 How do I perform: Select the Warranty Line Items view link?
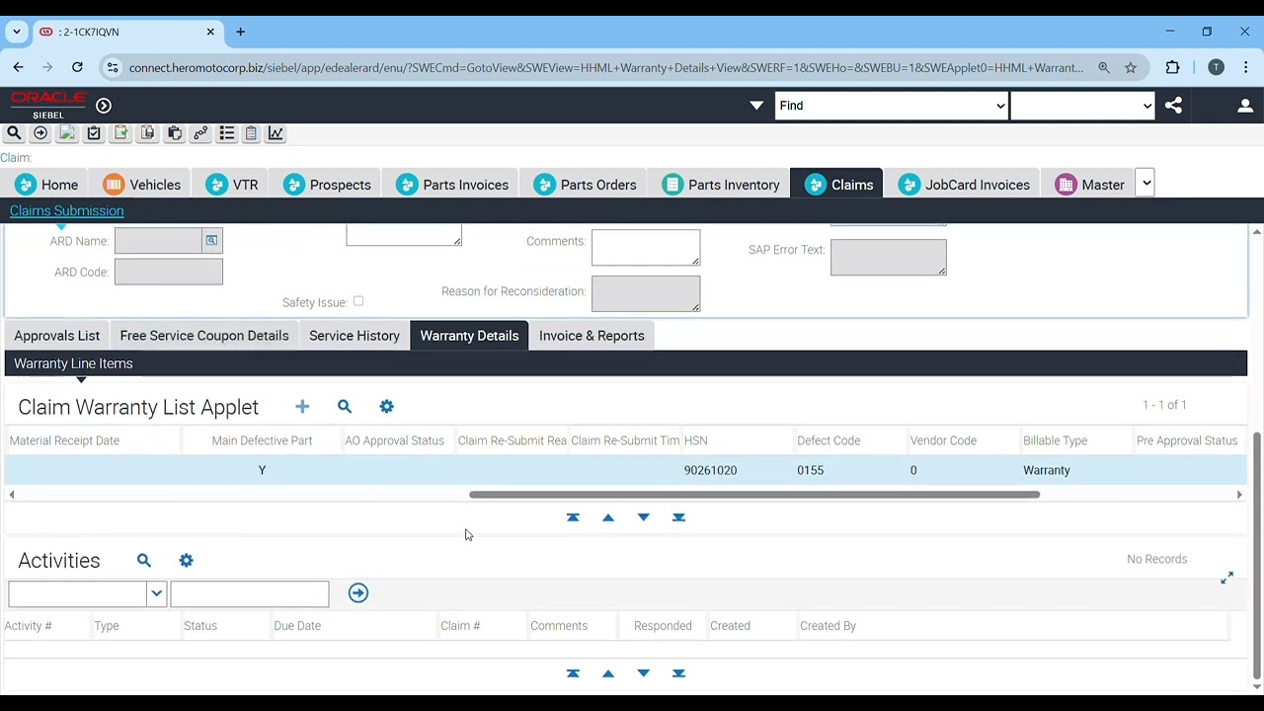point(73,363)
